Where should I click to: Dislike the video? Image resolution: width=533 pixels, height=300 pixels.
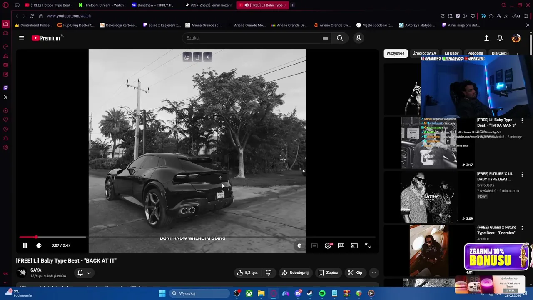(x=269, y=272)
